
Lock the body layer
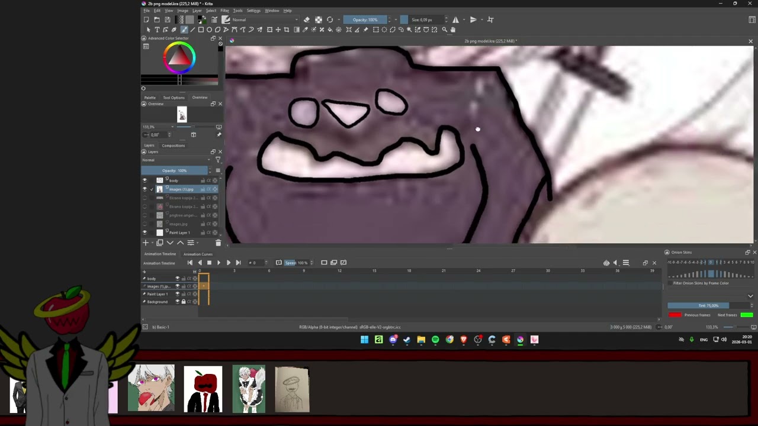click(203, 180)
